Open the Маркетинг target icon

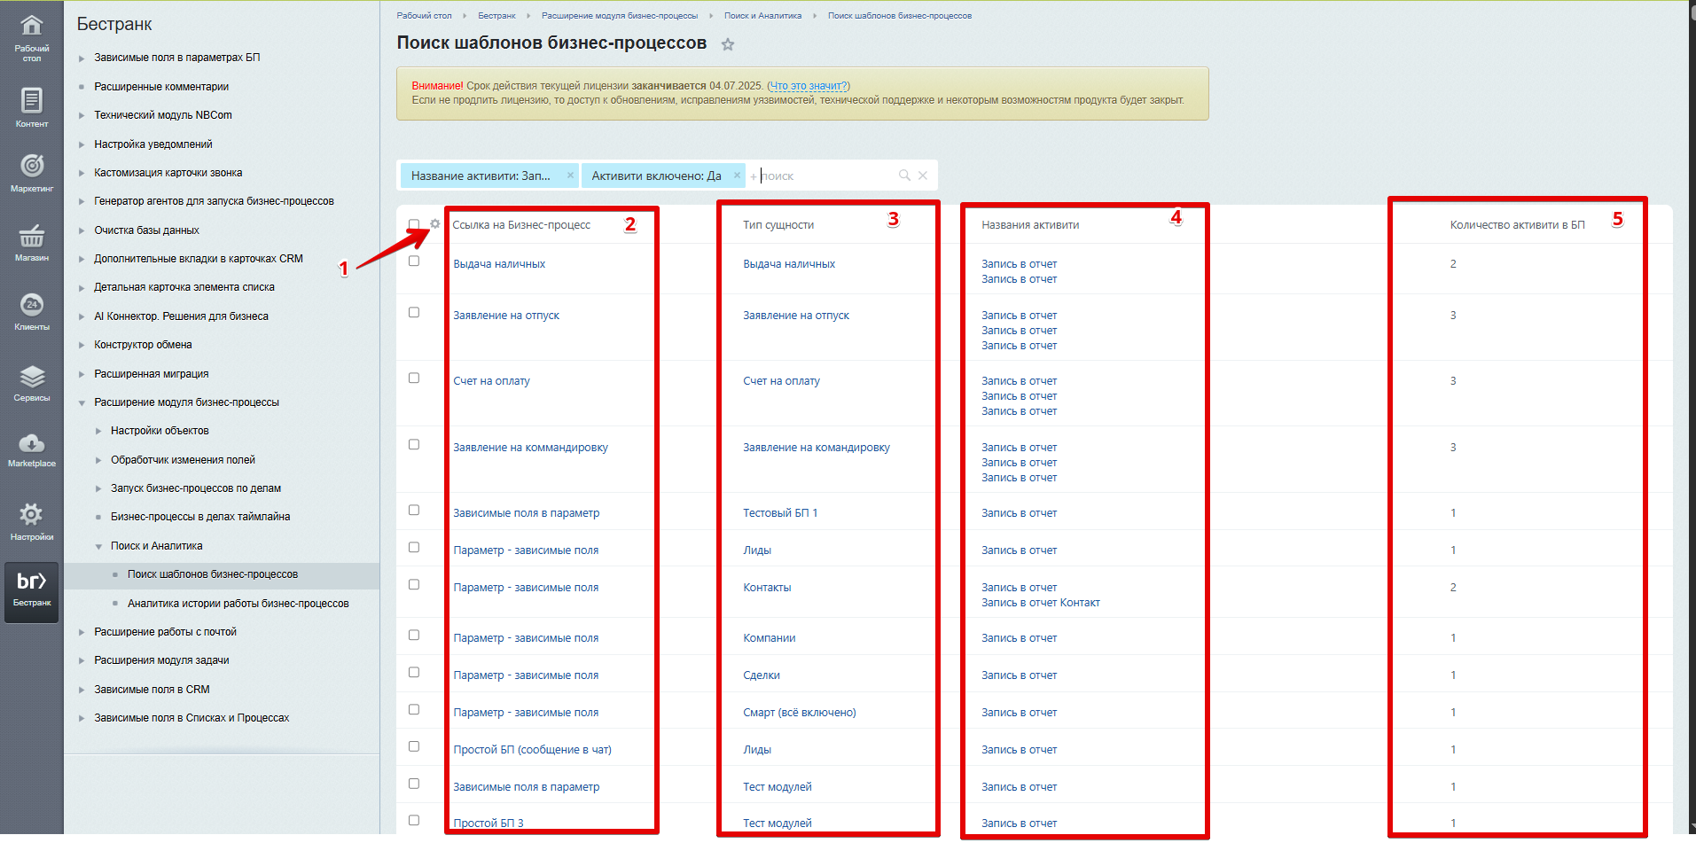coord(31,166)
